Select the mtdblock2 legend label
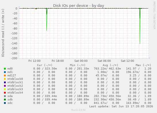The width and height of the screenshot is (157, 113). coord(15,86)
